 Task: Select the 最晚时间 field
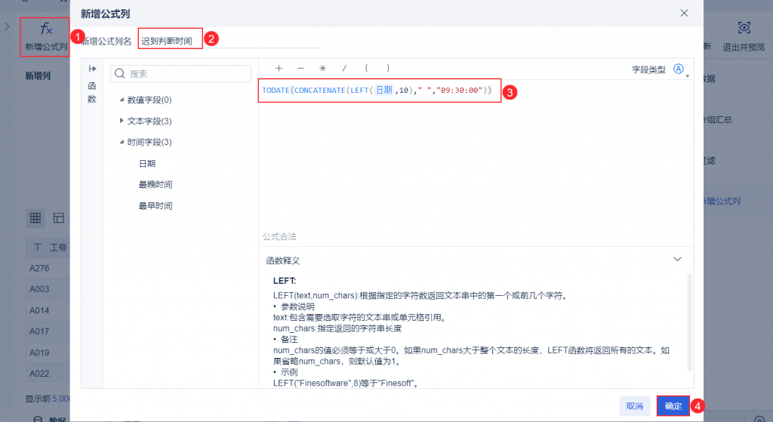click(156, 184)
